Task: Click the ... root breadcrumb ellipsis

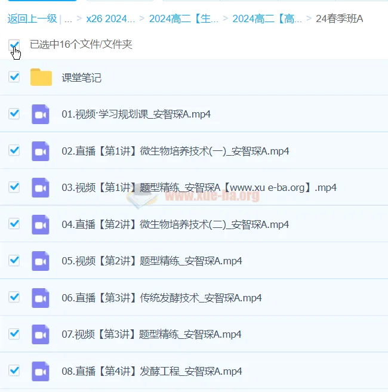Action: (x=68, y=18)
